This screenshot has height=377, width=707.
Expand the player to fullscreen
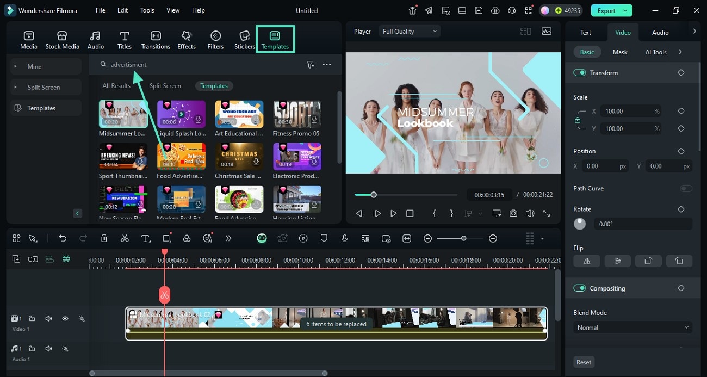tap(547, 214)
